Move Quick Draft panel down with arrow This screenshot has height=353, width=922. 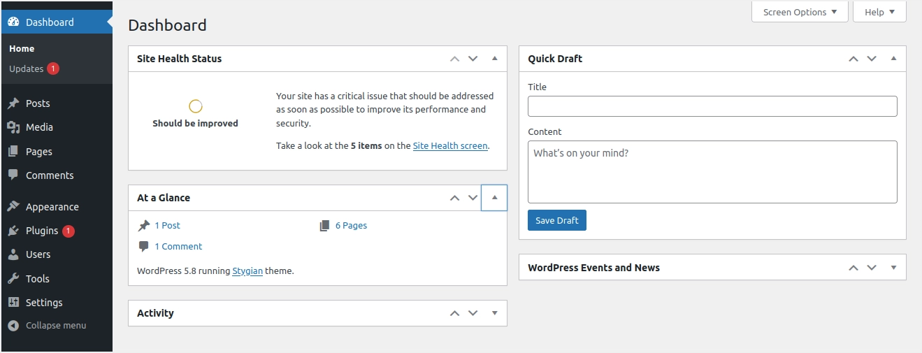(x=872, y=59)
